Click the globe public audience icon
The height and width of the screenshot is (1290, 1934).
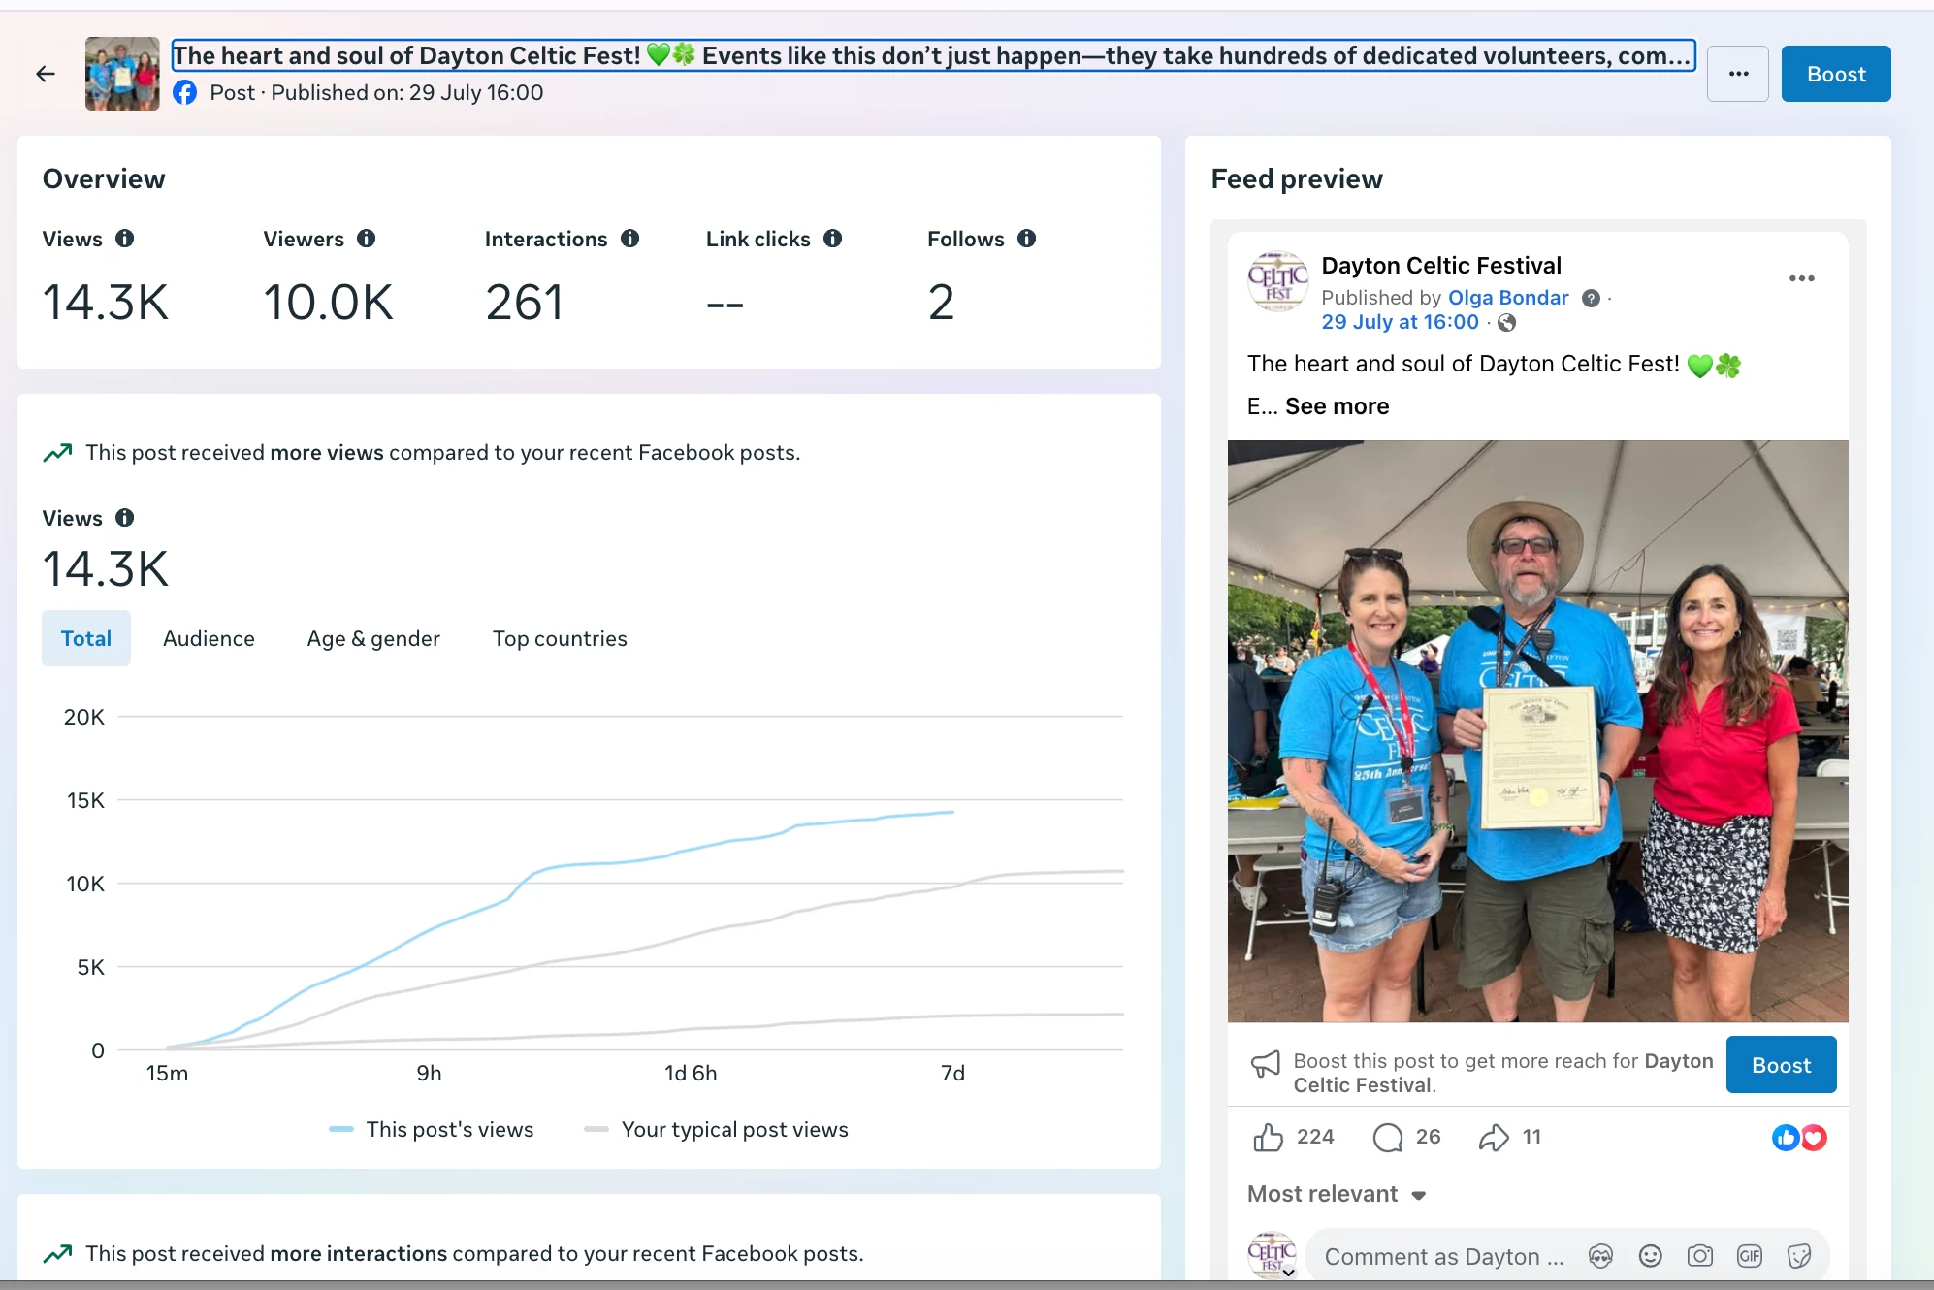[1506, 323]
